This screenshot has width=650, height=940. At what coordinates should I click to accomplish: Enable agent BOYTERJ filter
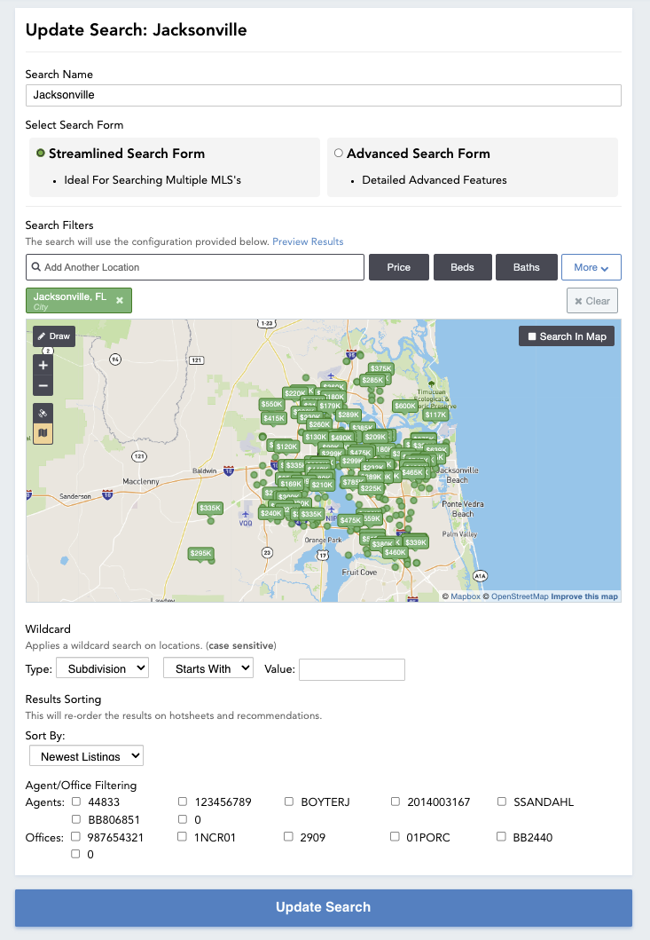pyautogui.click(x=289, y=802)
